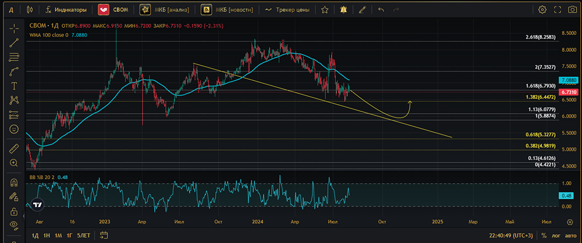Viewport: 582px width, 243px height.
Task: Click the 2023 time axis label
Action: coord(105,222)
